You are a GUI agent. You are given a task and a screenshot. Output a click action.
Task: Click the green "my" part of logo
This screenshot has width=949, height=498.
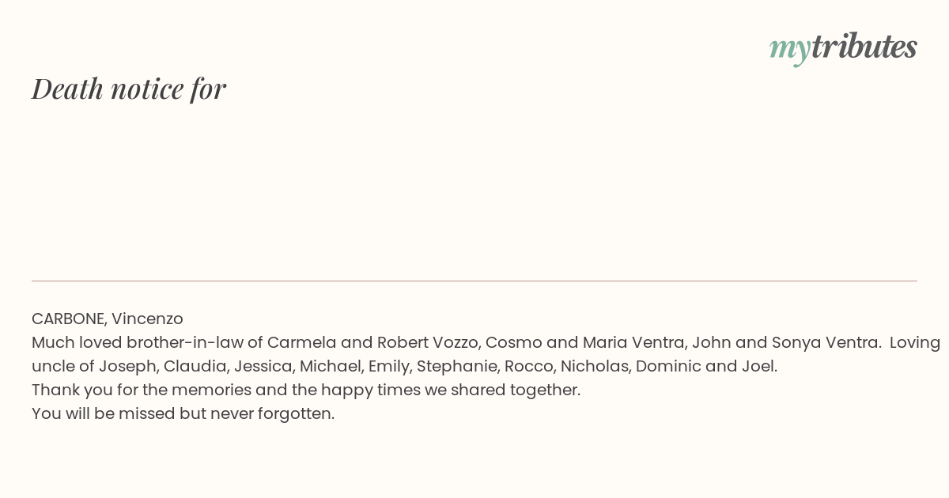(x=789, y=50)
